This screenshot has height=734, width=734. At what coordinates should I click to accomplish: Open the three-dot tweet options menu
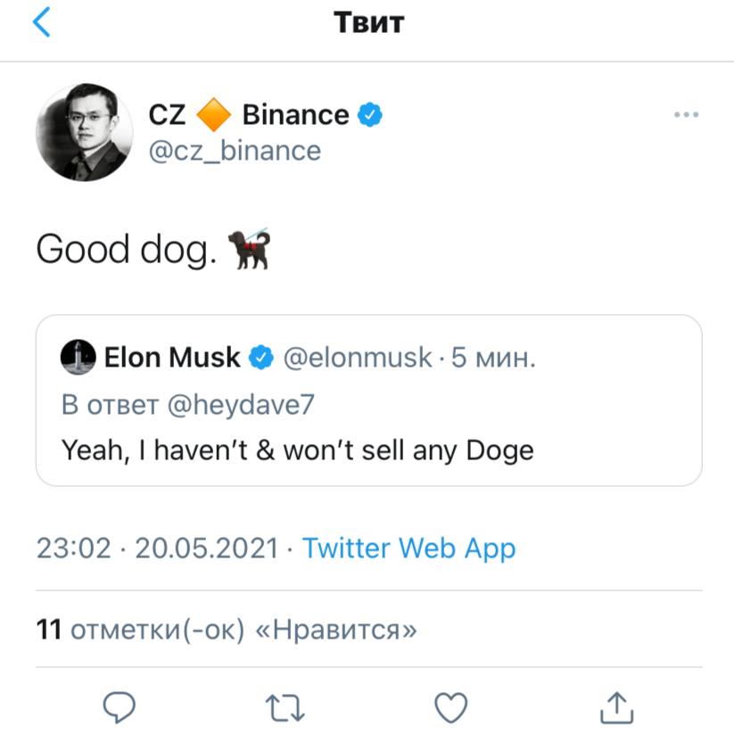point(686,114)
